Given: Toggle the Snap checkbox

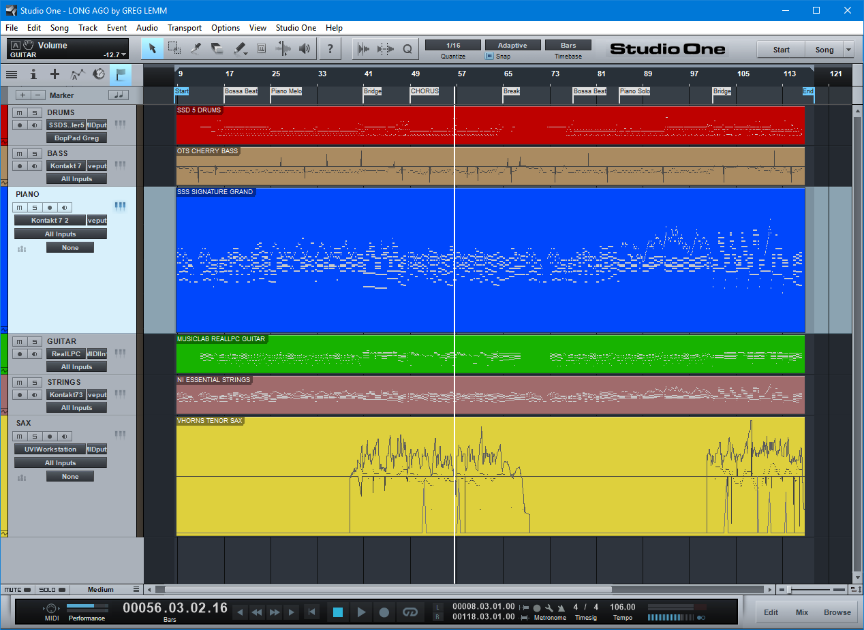Looking at the screenshot, I should coord(489,57).
